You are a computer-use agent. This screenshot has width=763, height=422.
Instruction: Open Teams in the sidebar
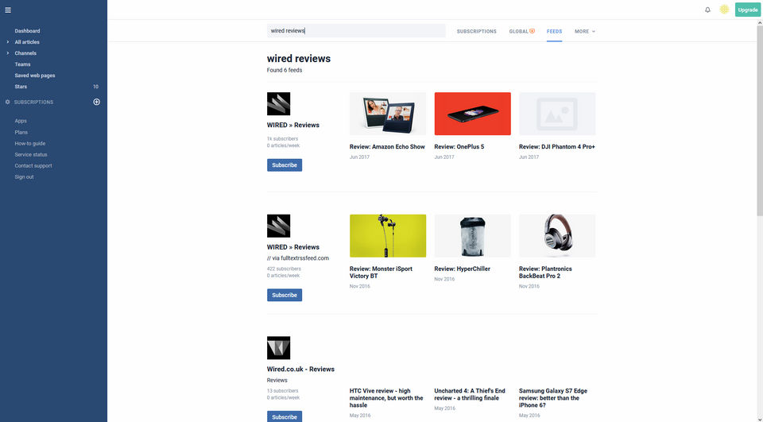coord(22,64)
